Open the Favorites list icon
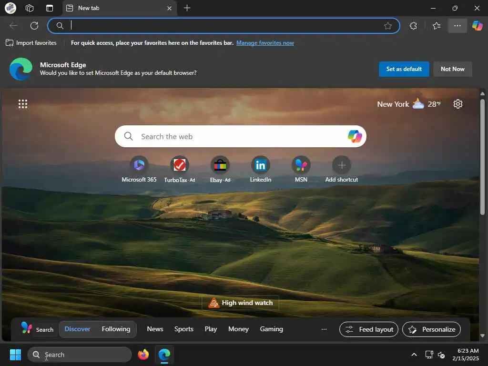Screen dimensions: 488x366 (437, 26)
